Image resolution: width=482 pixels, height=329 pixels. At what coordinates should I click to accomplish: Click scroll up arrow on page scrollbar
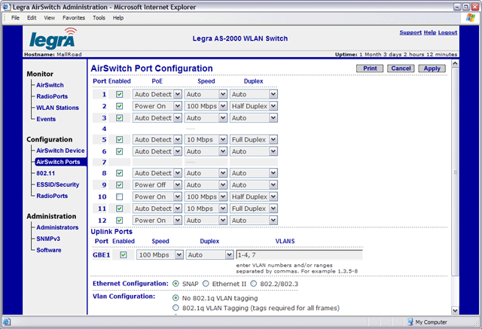tap(455, 63)
